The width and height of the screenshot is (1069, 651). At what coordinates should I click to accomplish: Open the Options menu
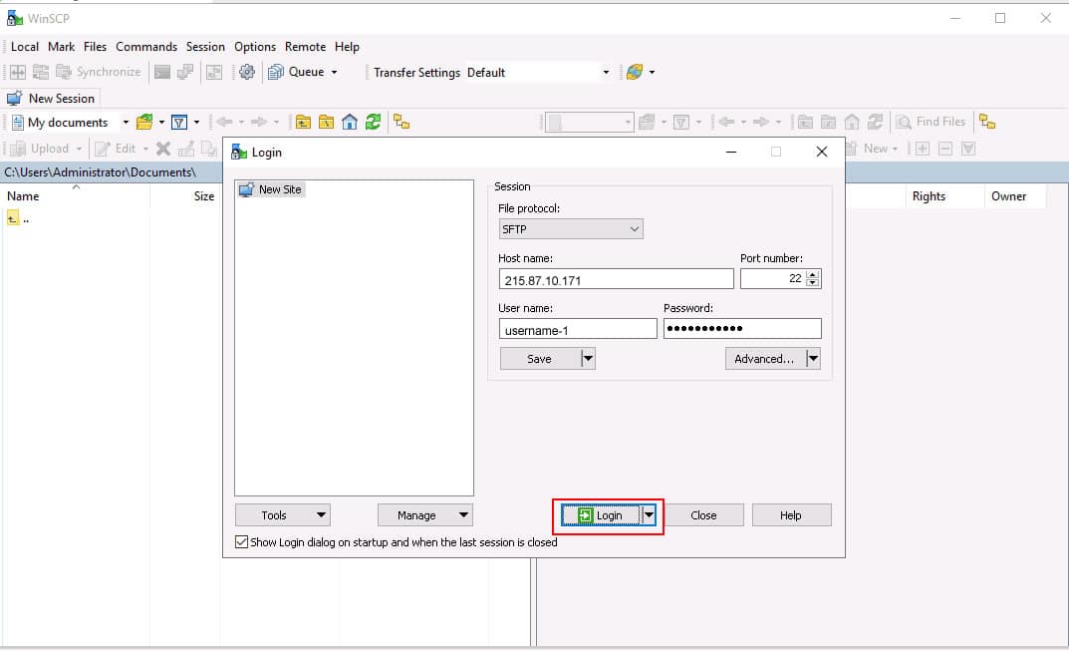pos(255,47)
